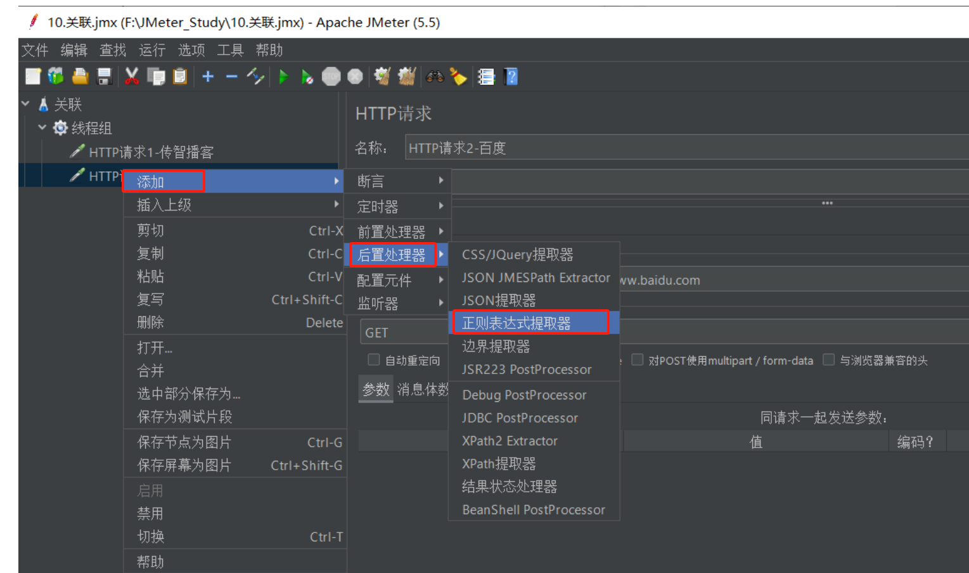The height and width of the screenshot is (573, 969).
Task: Select 剪切 in context menu
Action: coord(235,230)
